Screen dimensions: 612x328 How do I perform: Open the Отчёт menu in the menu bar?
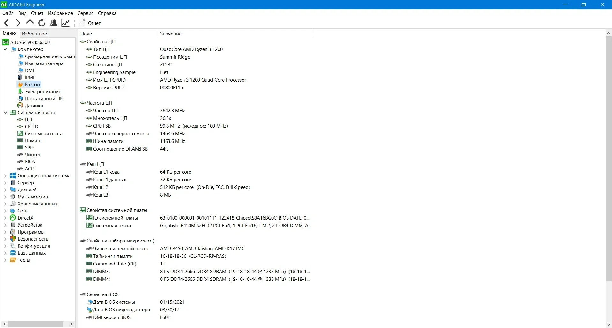click(x=37, y=13)
